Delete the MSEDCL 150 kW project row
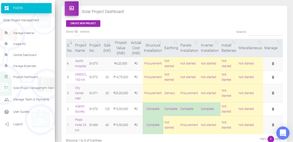 point(273,77)
